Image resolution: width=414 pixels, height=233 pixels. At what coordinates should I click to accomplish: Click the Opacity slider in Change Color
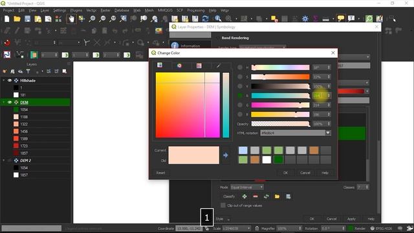pyautogui.click(x=280, y=124)
